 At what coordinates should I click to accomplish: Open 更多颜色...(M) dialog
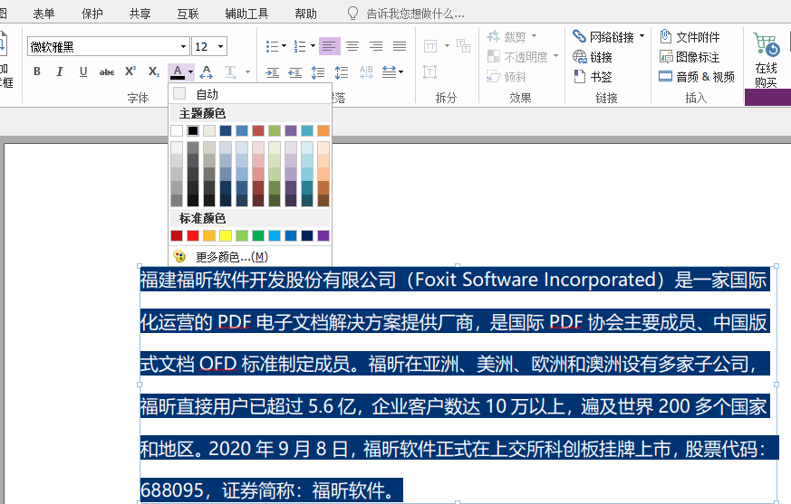click(250, 257)
